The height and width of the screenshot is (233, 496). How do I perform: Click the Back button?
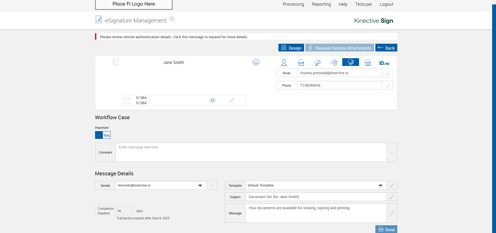click(x=386, y=48)
